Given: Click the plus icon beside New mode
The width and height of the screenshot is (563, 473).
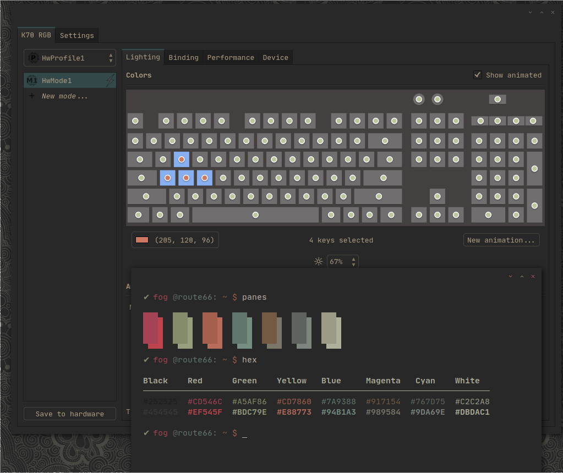Looking at the screenshot, I should coord(32,96).
